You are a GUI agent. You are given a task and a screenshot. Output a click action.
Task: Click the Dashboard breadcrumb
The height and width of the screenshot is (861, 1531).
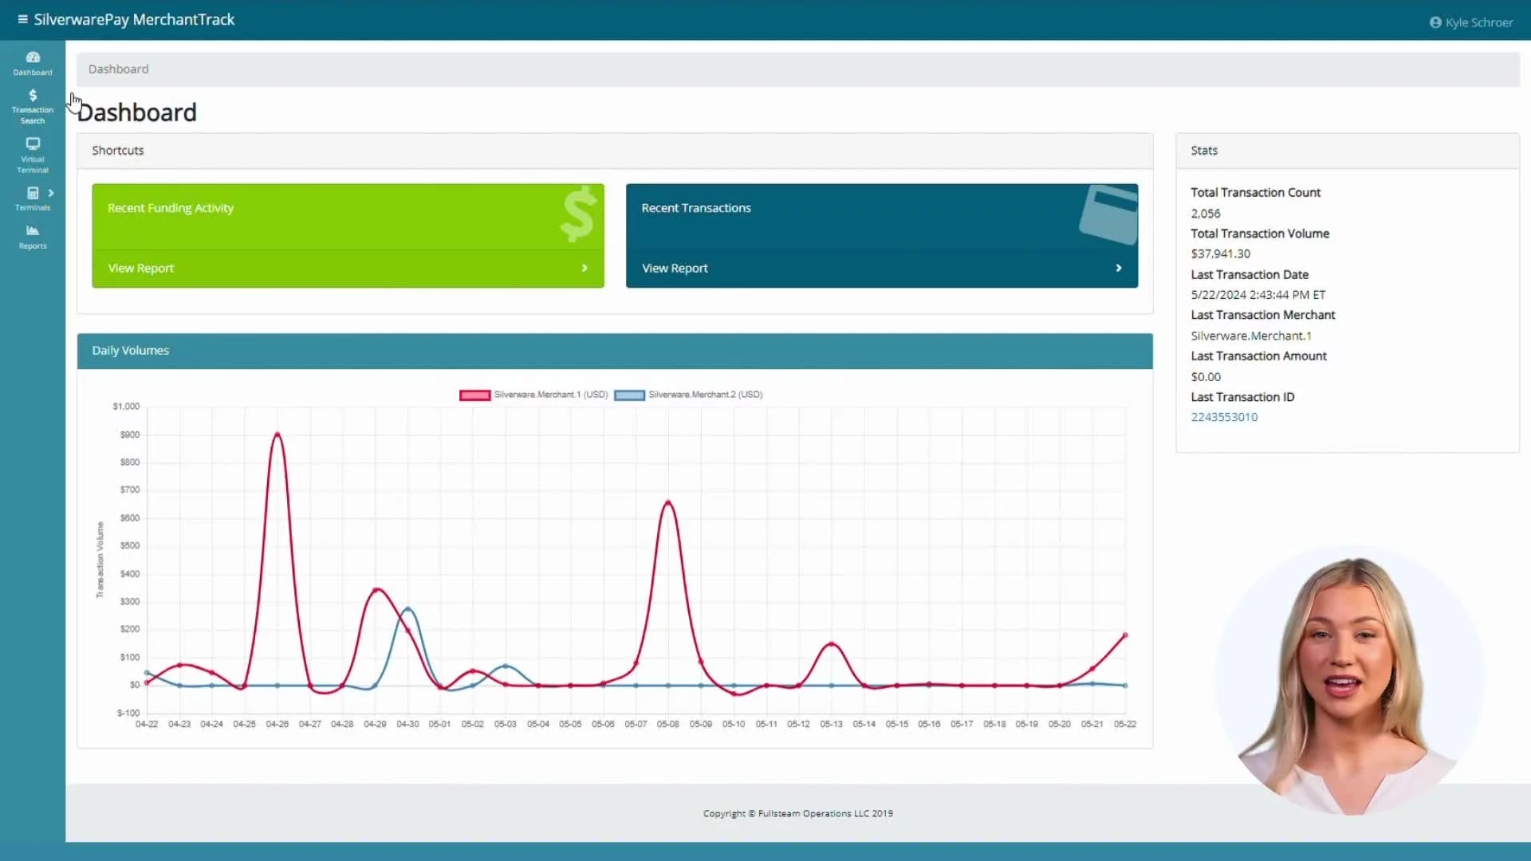(118, 69)
